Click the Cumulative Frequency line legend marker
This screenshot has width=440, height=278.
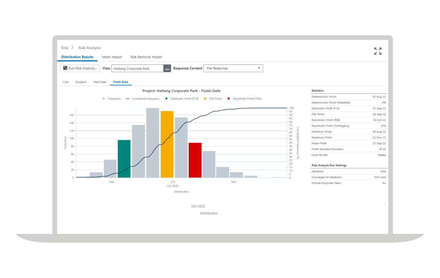(127, 99)
